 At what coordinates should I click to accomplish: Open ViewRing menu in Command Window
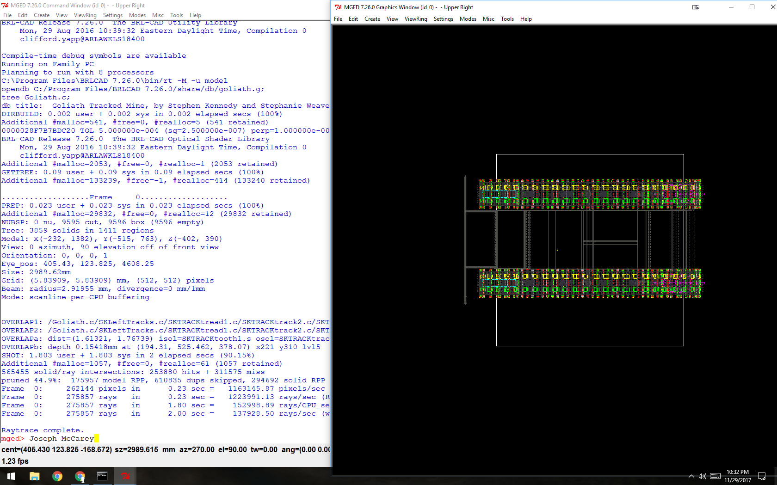click(85, 15)
